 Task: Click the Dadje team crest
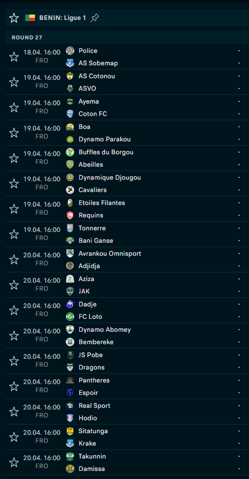tap(70, 304)
